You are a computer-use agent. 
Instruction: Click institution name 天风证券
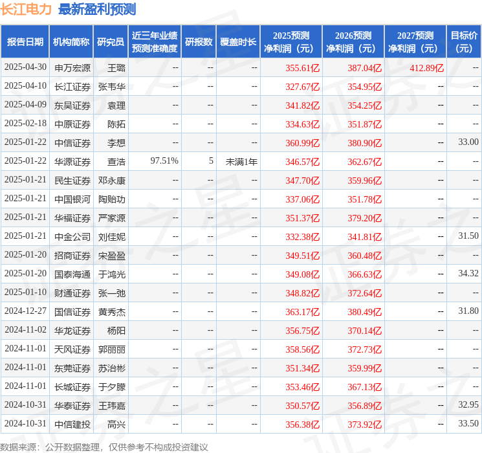pyautogui.click(x=72, y=349)
